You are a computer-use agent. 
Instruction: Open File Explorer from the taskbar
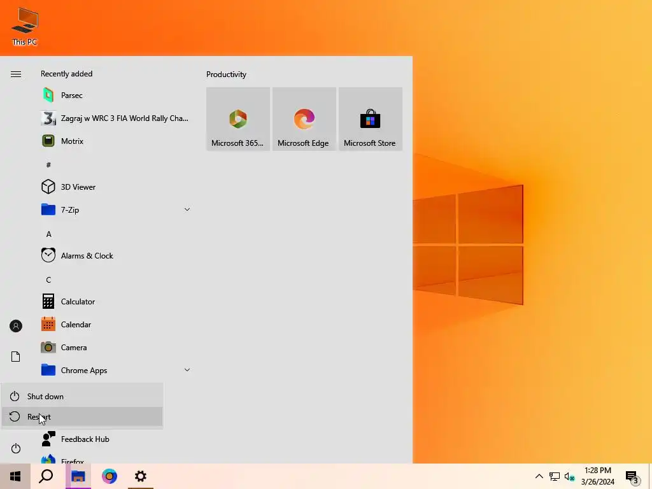pos(78,476)
